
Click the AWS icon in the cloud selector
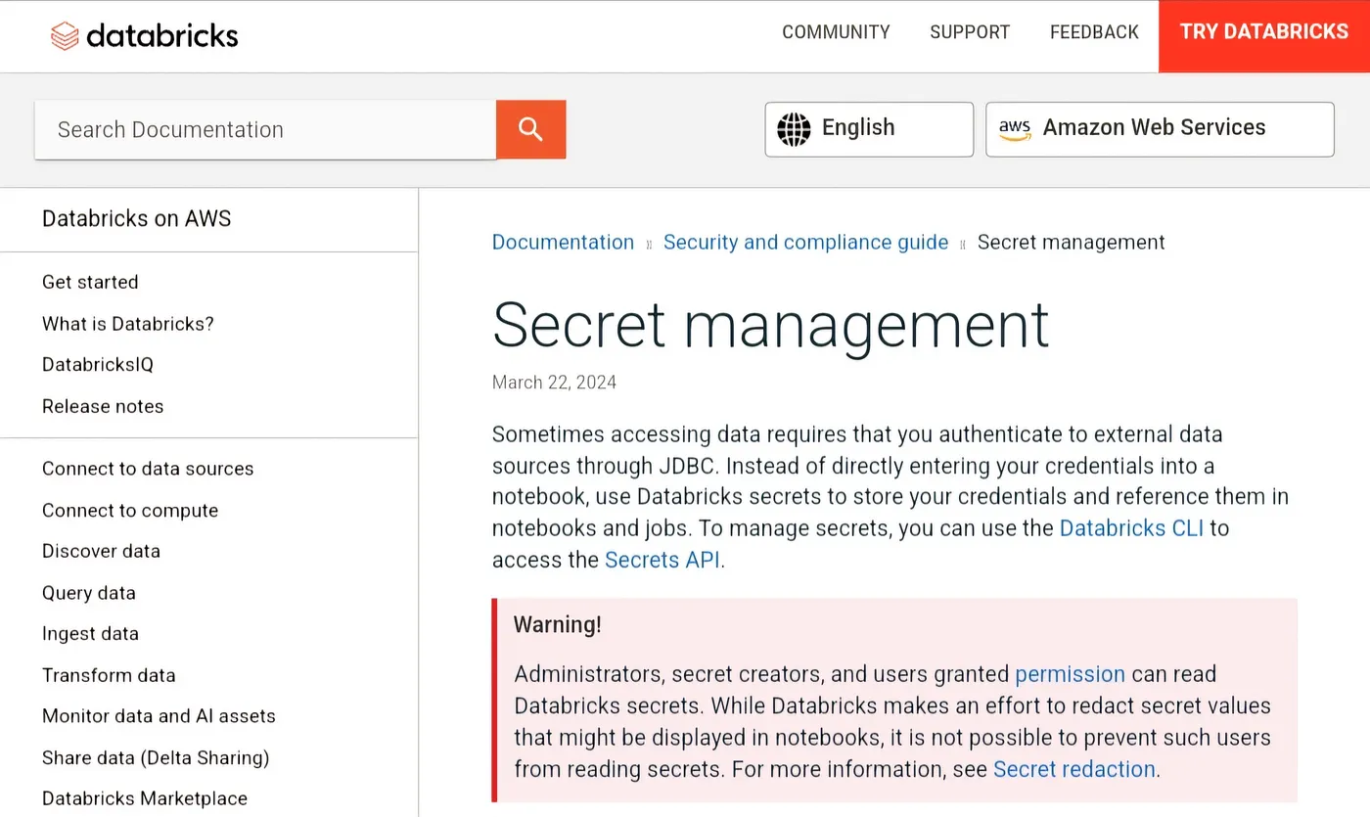pos(1015,128)
